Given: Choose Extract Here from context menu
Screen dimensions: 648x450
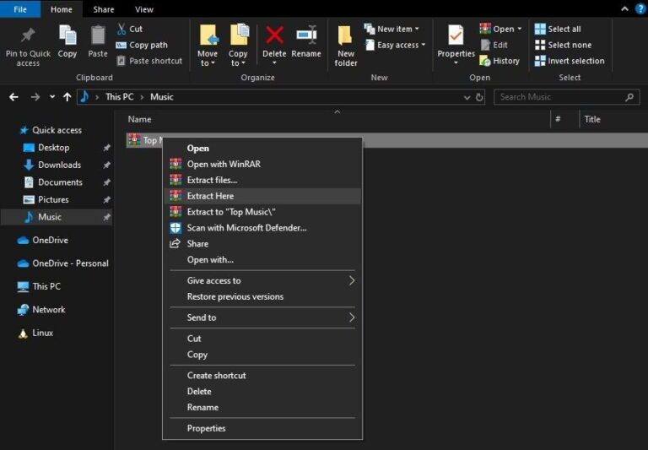Looking at the screenshot, I should click(262, 196).
